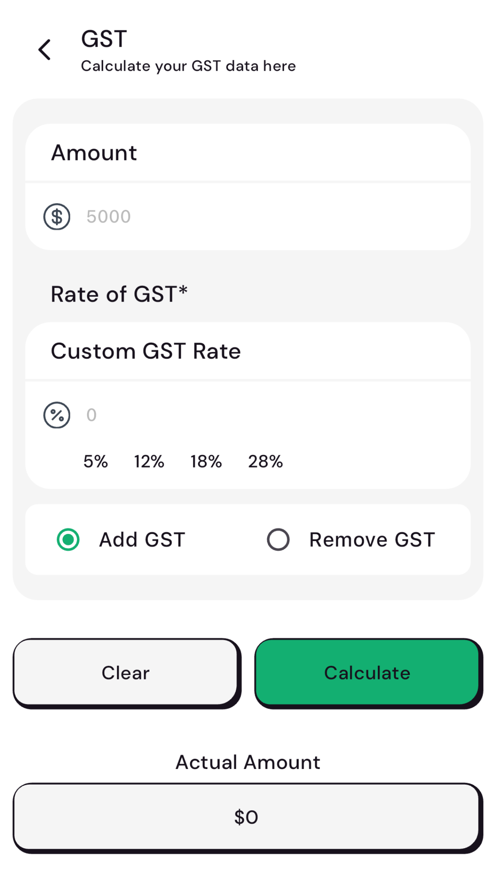Choose the 12% GST rate preset

click(x=149, y=462)
